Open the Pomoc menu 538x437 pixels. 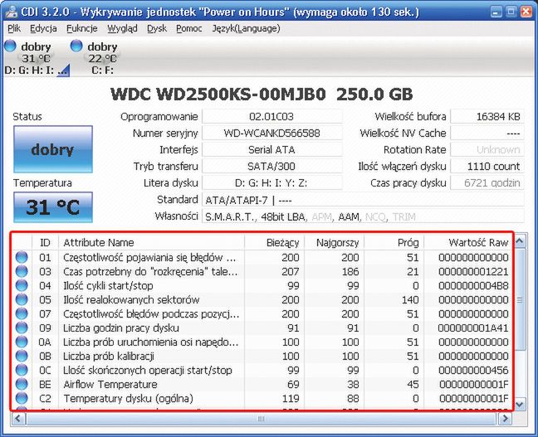(x=189, y=28)
